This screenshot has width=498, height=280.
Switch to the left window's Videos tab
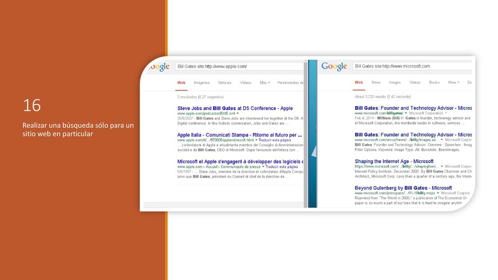[245, 83]
